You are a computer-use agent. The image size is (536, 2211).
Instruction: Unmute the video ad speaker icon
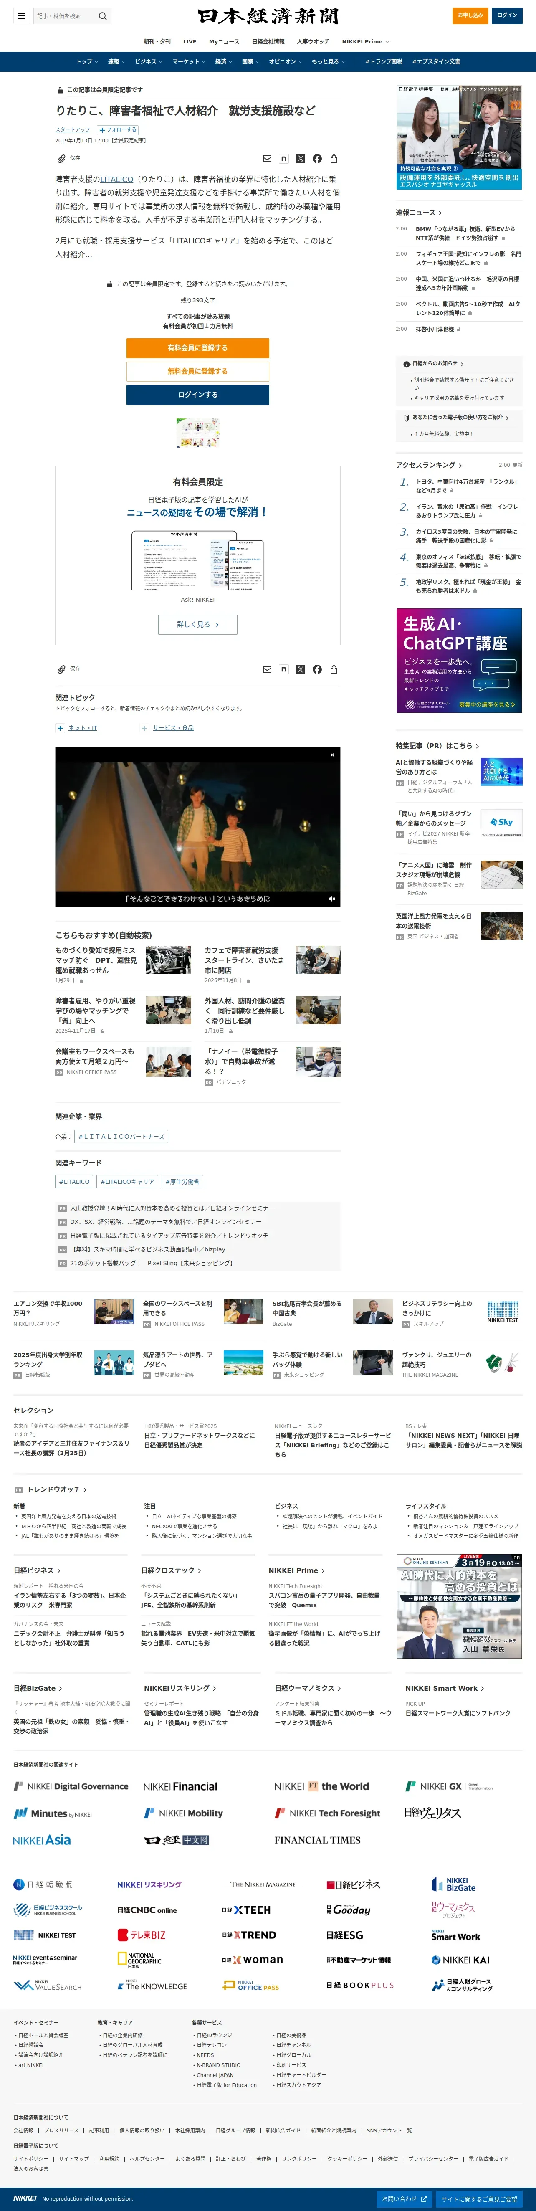[332, 899]
